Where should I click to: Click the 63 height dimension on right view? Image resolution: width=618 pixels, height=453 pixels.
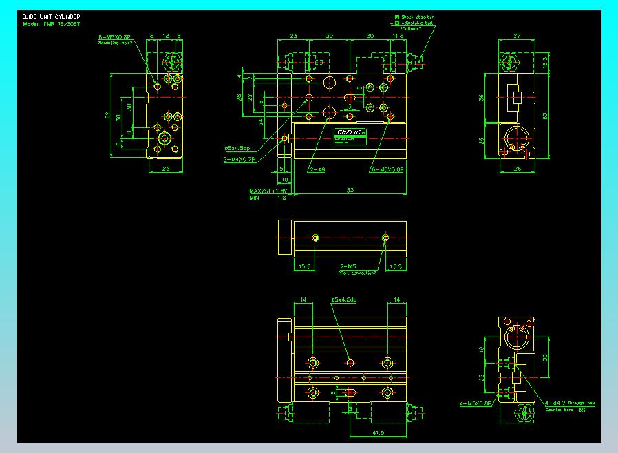(x=545, y=116)
